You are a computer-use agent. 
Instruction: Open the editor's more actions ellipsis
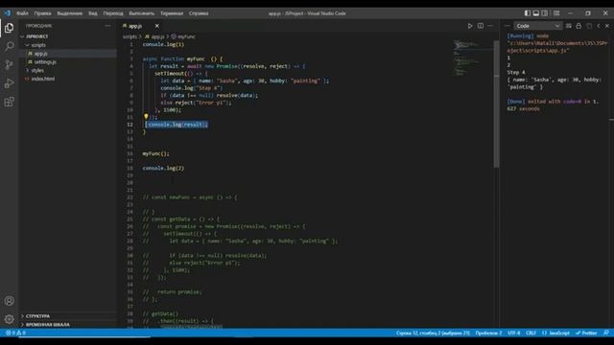(490, 26)
